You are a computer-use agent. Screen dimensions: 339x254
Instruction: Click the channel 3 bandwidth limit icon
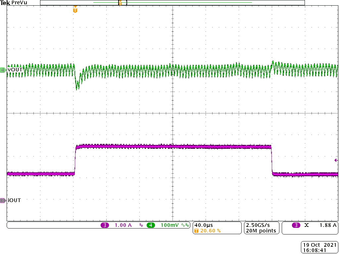(x=140, y=225)
